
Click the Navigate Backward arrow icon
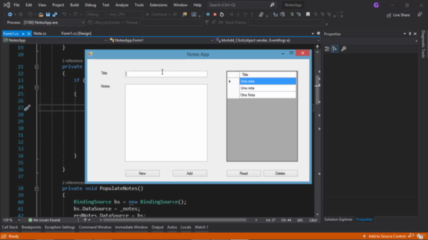click(x=10, y=15)
